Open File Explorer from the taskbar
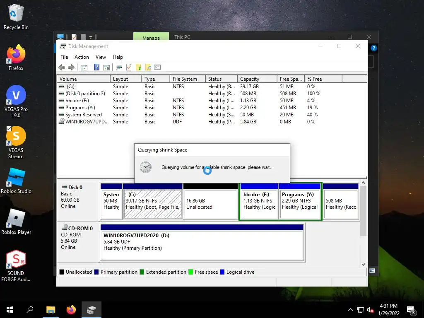The height and width of the screenshot is (318, 424). point(51,310)
